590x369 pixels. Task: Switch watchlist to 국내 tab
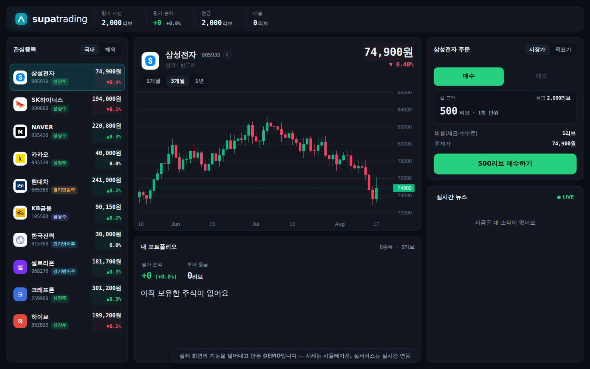coord(90,49)
